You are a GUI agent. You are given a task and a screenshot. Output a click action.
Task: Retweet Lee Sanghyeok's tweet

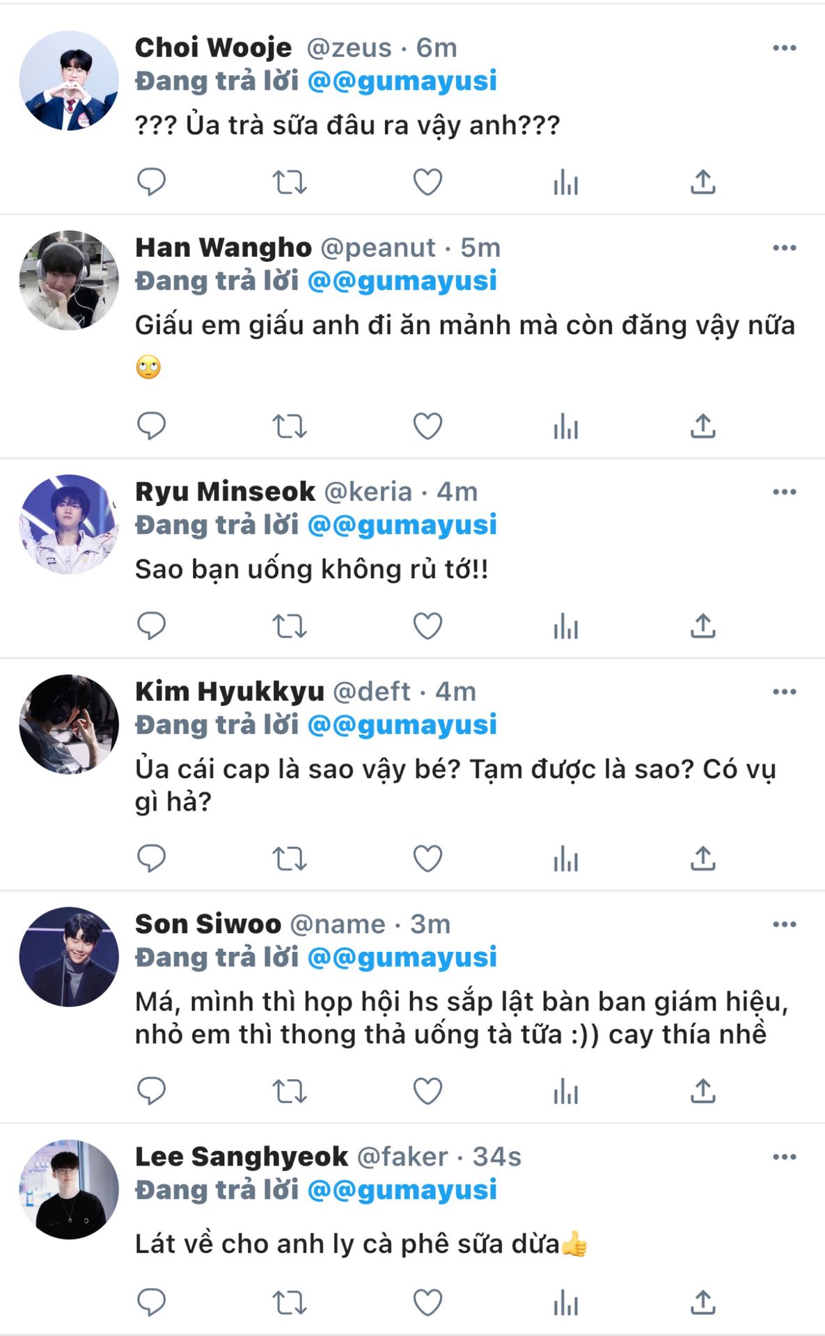tap(289, 1303)
